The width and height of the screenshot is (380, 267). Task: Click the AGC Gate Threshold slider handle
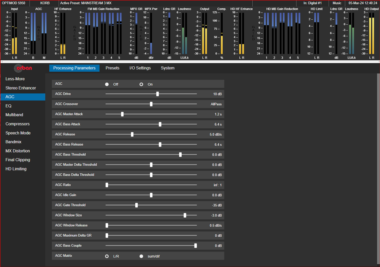click(136, 205)
